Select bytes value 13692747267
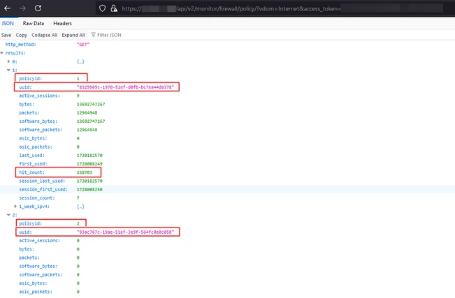This screenshot has height=298, width=455. (91, 104)
